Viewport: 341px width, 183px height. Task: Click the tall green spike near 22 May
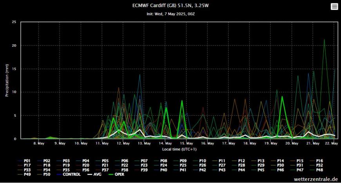point(324,40)
